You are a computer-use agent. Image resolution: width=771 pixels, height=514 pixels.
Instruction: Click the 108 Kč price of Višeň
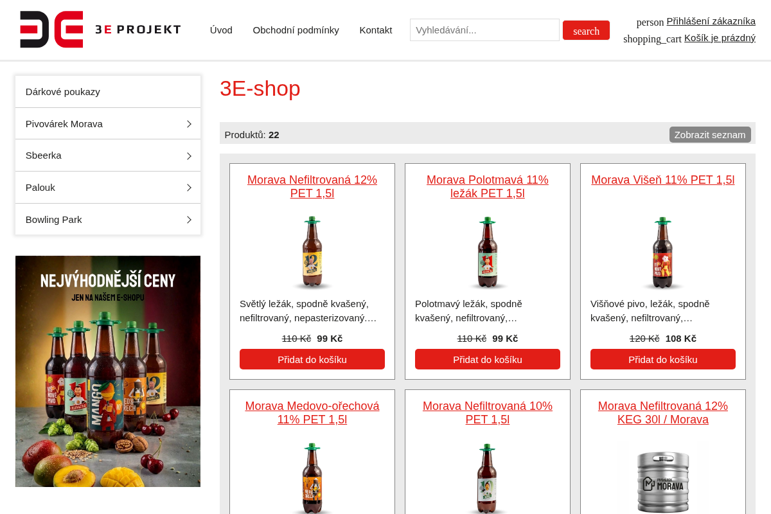pyautogui.click(x=681, y=339)
